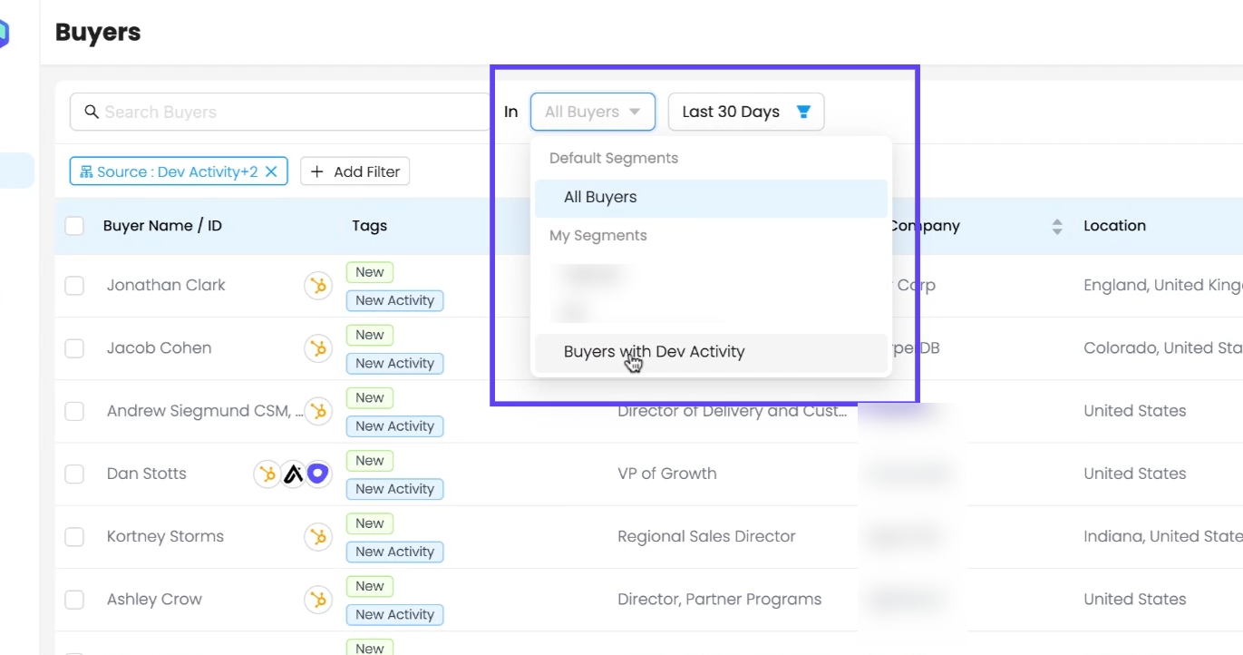Click the HubSpot icon next to Ashley Crow
Viewport: 1243px width, 655px height.
coord(317,600)
